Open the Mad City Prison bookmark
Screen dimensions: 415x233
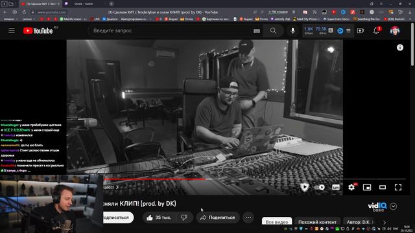click(x=306, y=19)
